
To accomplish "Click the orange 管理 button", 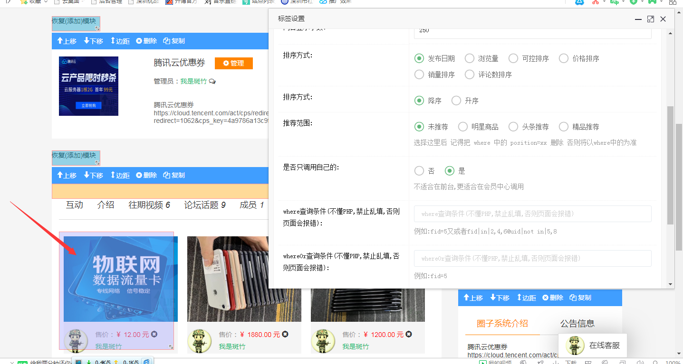I will [x=233, y=63].
